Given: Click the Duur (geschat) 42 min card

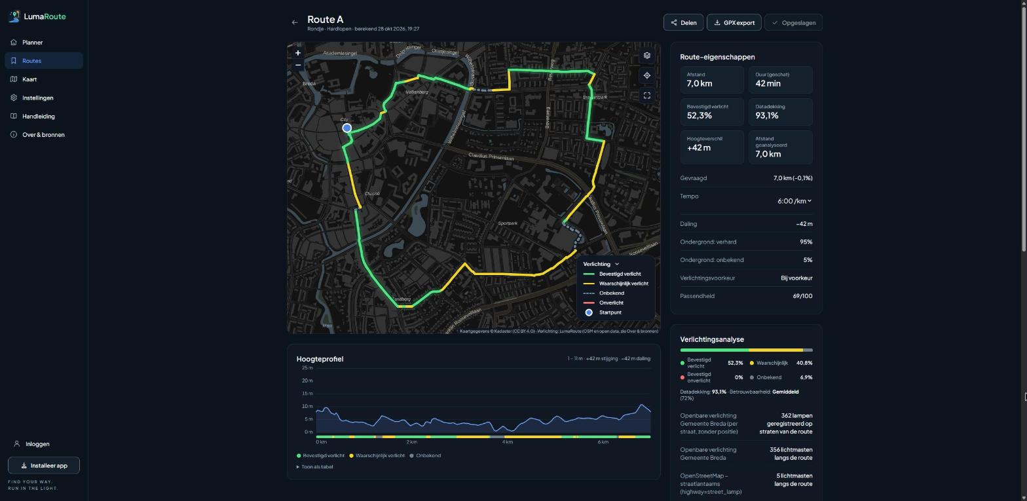Looking at the screenshot, I should 781,80.
